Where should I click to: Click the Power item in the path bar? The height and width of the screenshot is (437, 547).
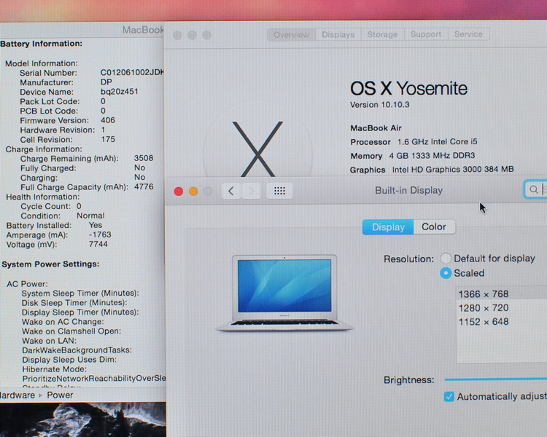(x=60, y=395)
